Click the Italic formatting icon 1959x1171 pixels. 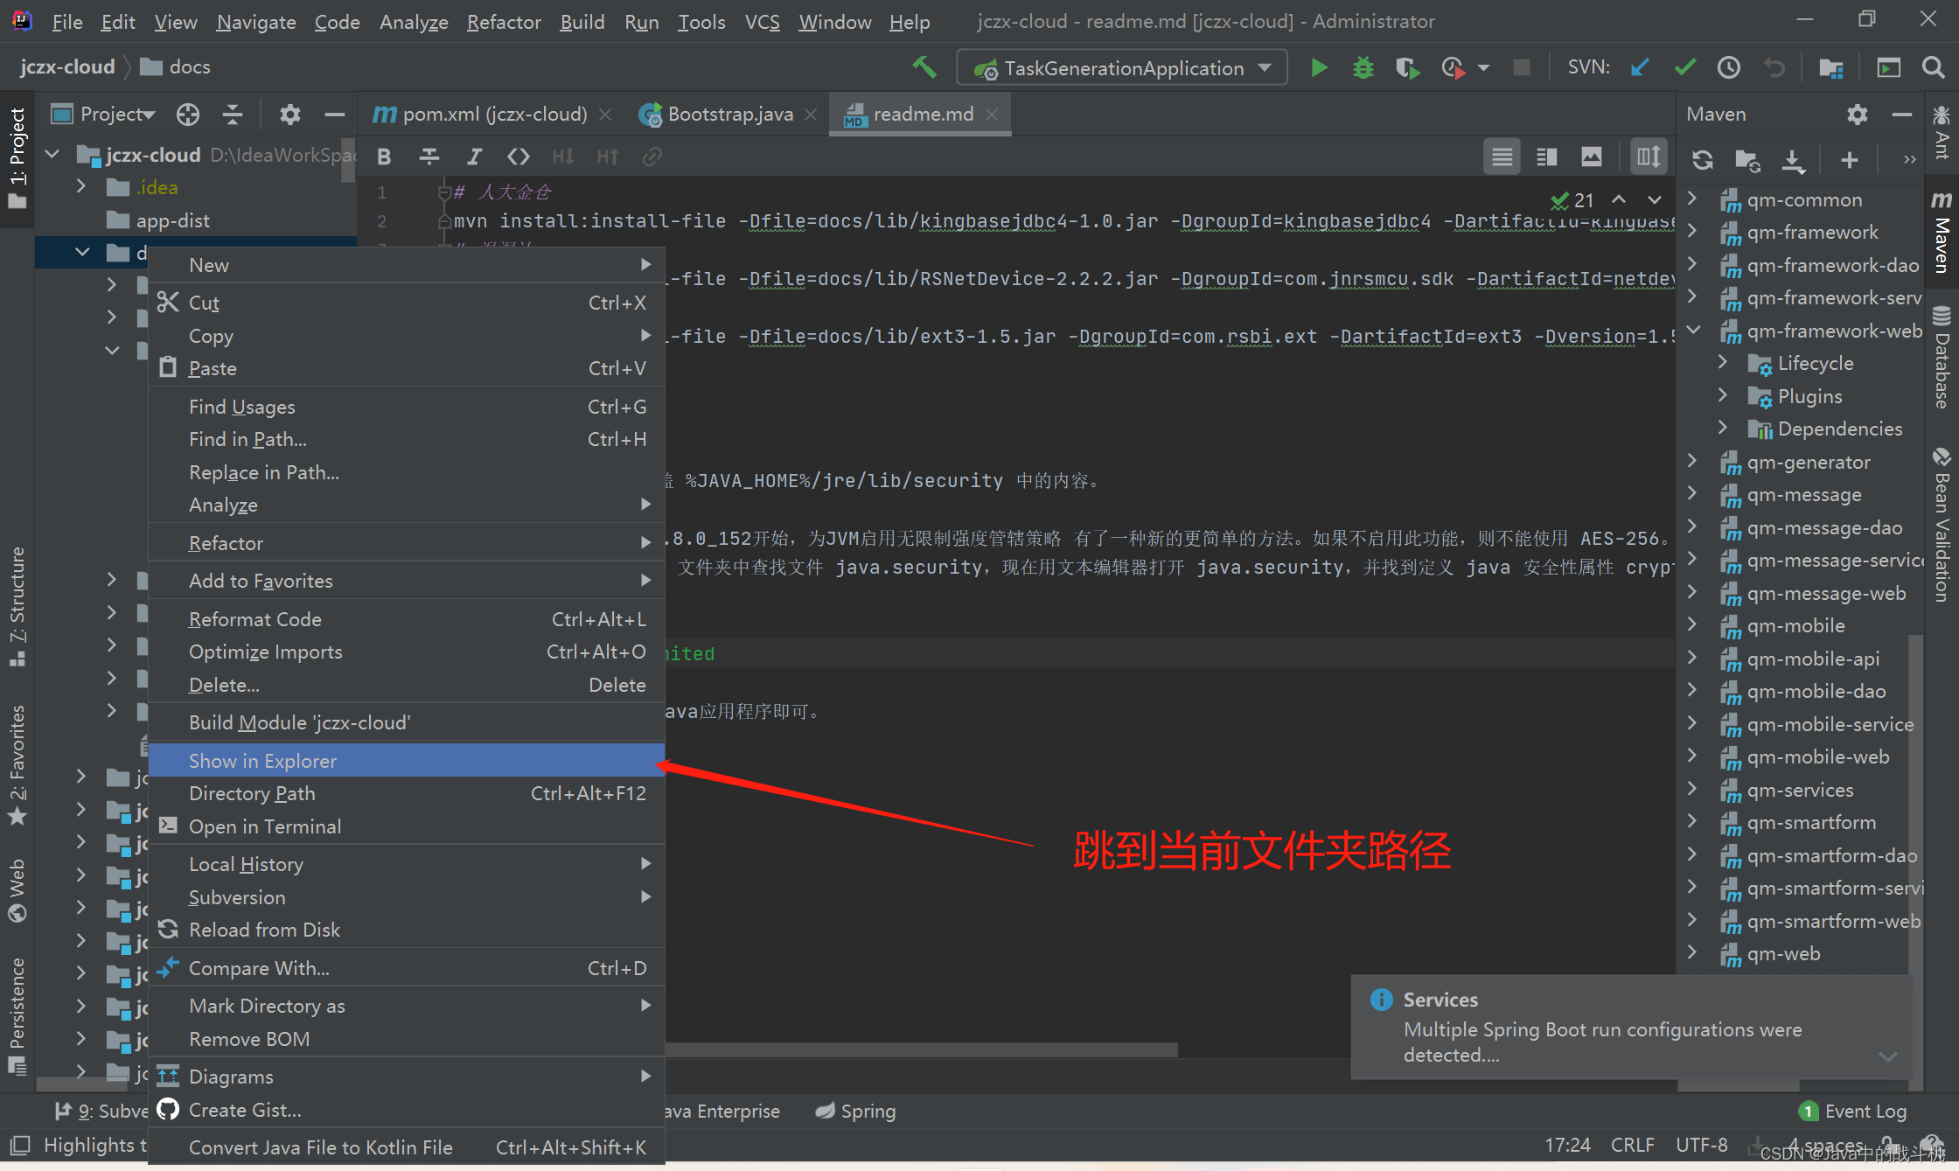[474, 157]
